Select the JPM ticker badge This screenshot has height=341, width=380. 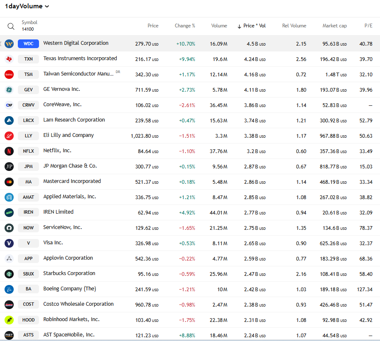point(28,166)
